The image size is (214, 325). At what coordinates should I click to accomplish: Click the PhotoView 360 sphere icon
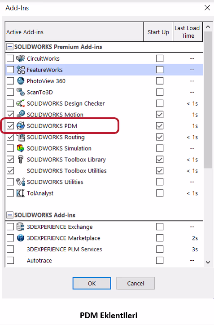click(x=21, y=81)
